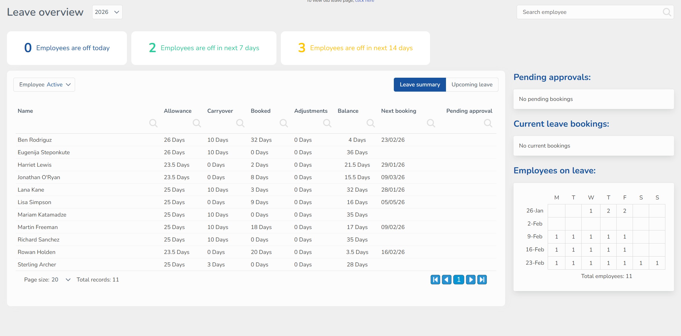The image size is (681, 336).
Task: Select employee Lana Kane
Action: coord(31,190)
